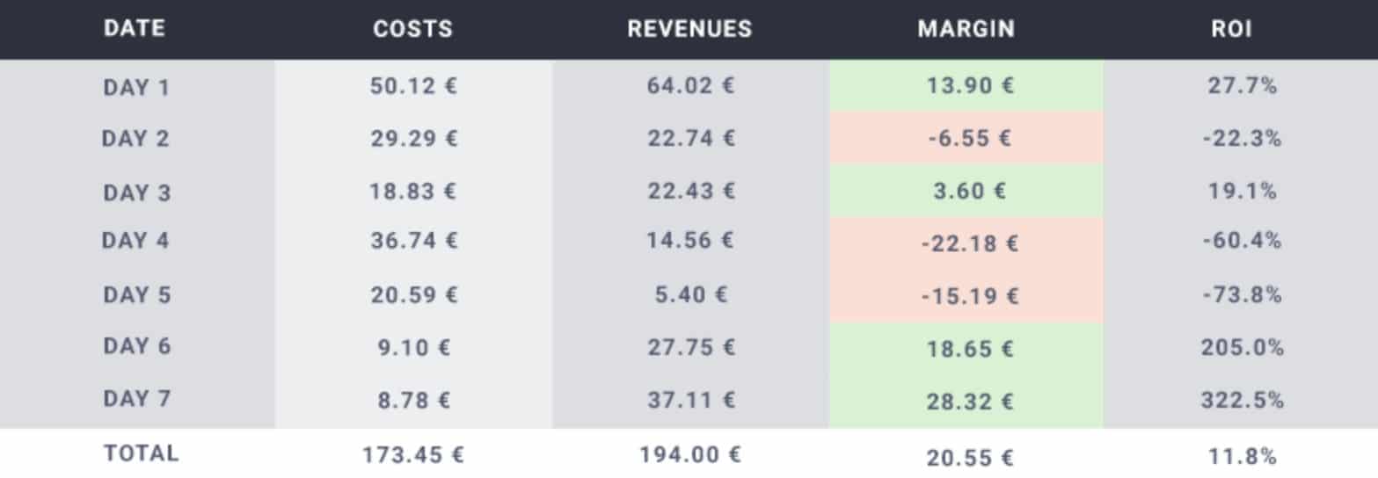Select the red -22.18 € margin cell

(966, 243)
